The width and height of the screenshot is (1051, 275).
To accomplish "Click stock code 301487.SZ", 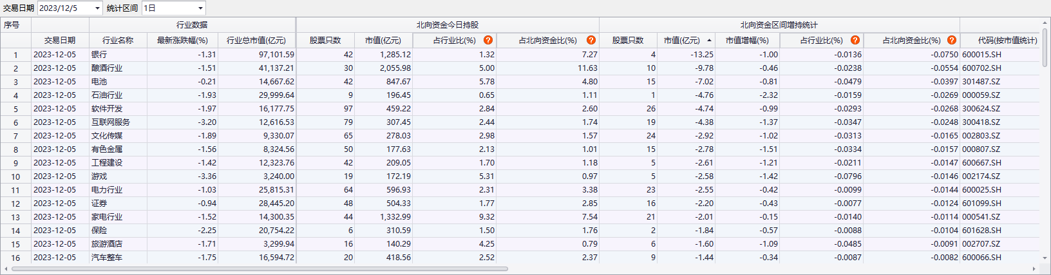I will [981, 82].
